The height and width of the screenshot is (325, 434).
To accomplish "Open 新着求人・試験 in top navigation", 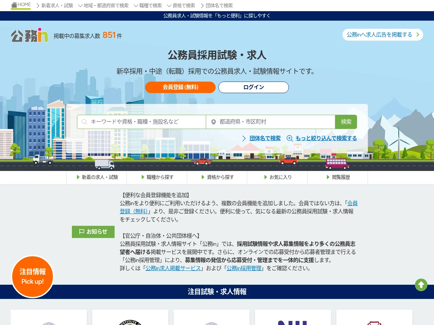I will point(55,5).
